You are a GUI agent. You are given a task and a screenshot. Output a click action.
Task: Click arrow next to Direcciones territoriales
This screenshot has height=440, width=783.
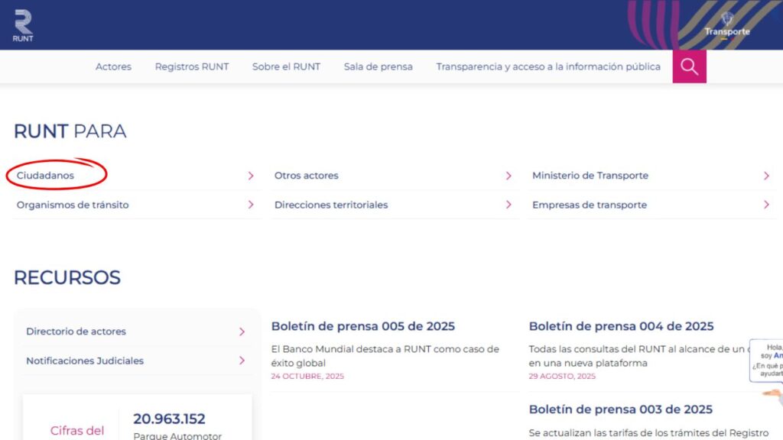(x=508, y=205)
